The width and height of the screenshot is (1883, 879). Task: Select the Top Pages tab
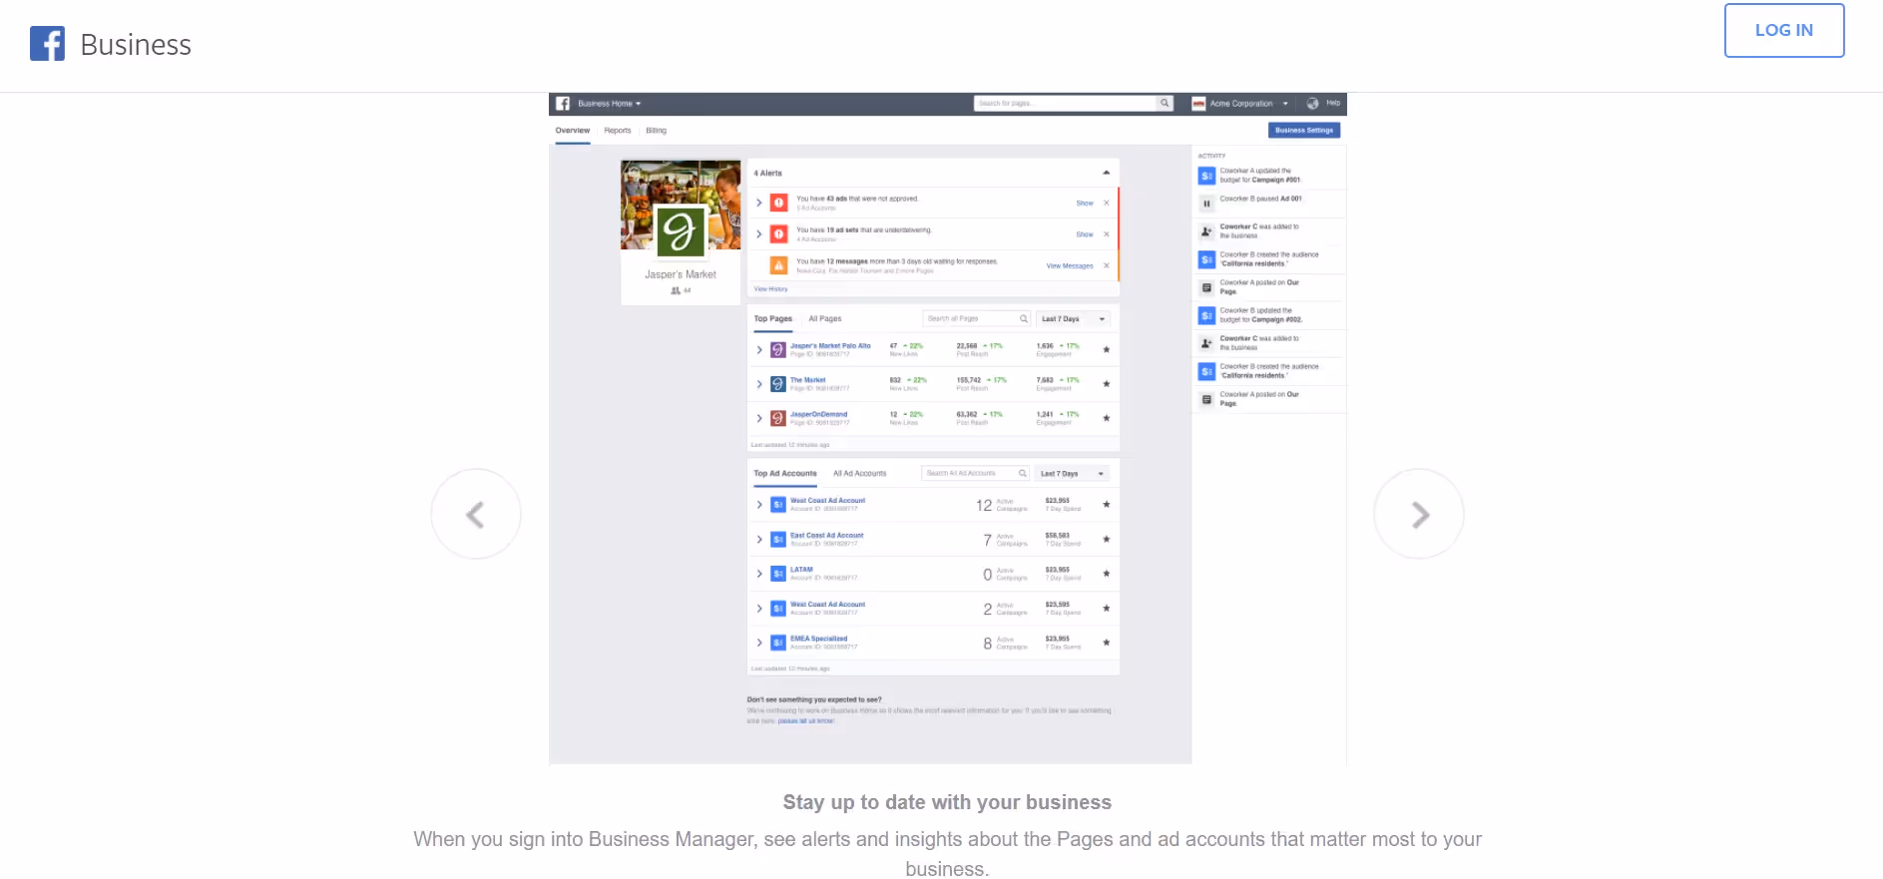click(x=773, y=319)
